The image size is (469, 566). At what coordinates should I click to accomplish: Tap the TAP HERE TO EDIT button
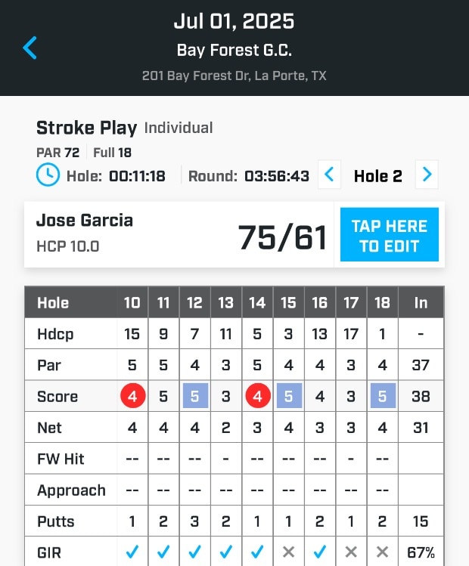coord(389,235)
